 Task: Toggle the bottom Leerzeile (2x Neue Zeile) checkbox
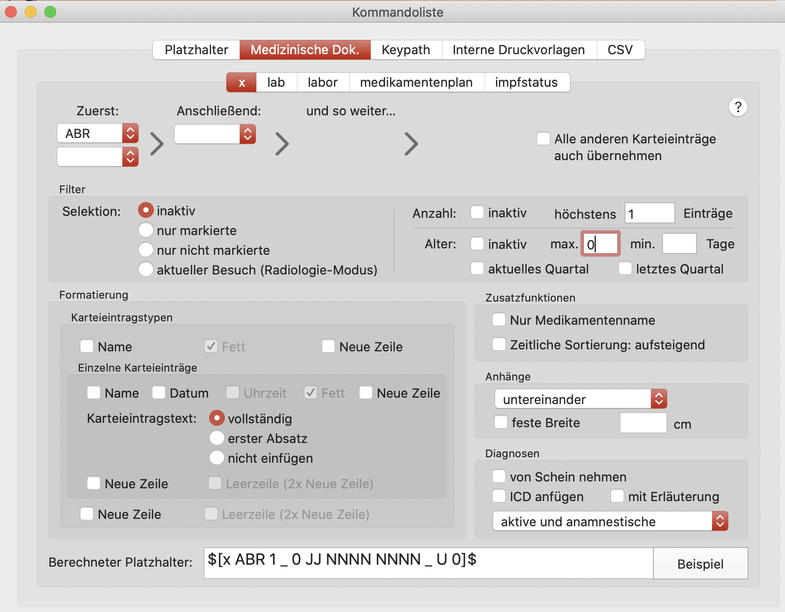pyautogui.click(x=211, y=514)
